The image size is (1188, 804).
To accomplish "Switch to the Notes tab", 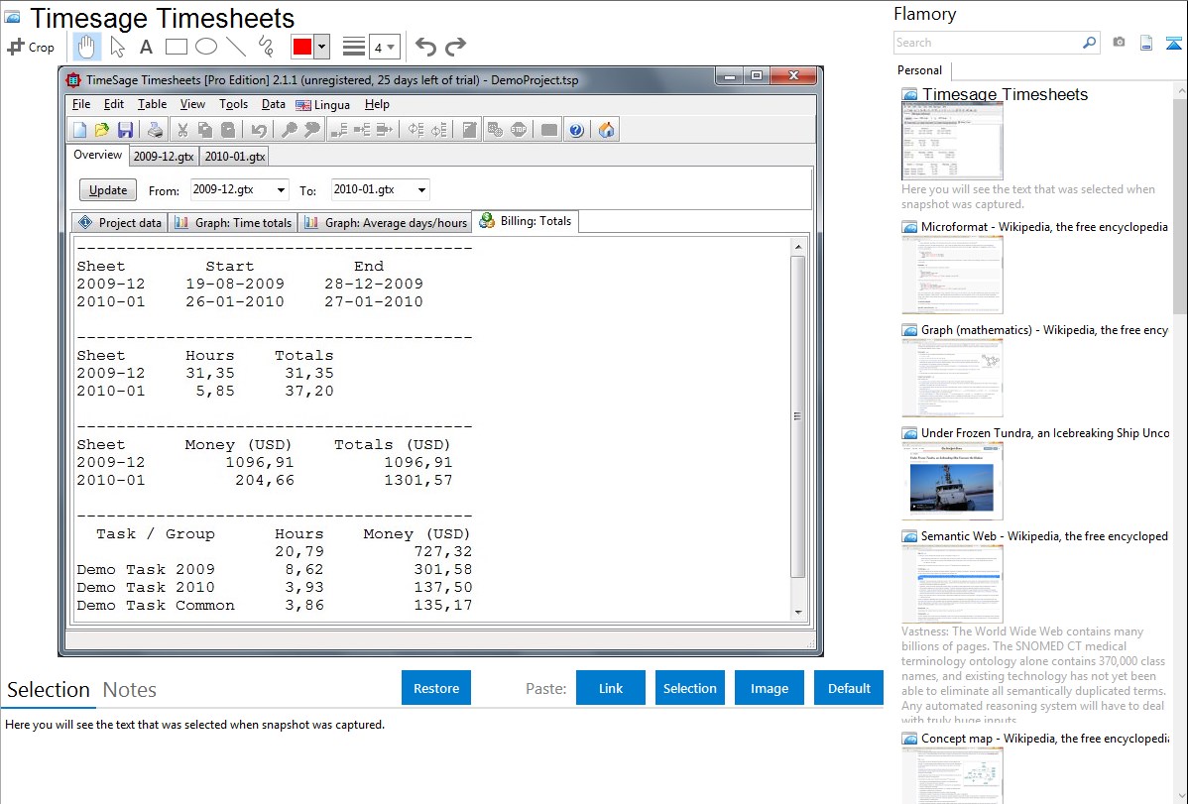I will [x=130, y=690].
